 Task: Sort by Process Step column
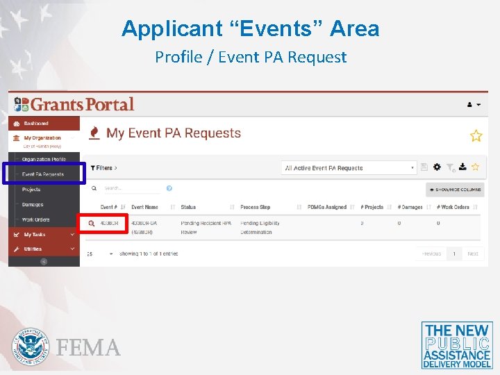coord(271,207)
